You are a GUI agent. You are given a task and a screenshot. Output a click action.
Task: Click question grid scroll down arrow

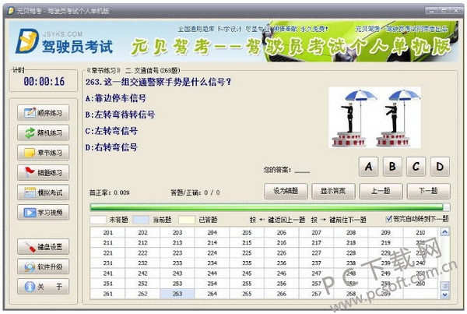pos(445,295)
